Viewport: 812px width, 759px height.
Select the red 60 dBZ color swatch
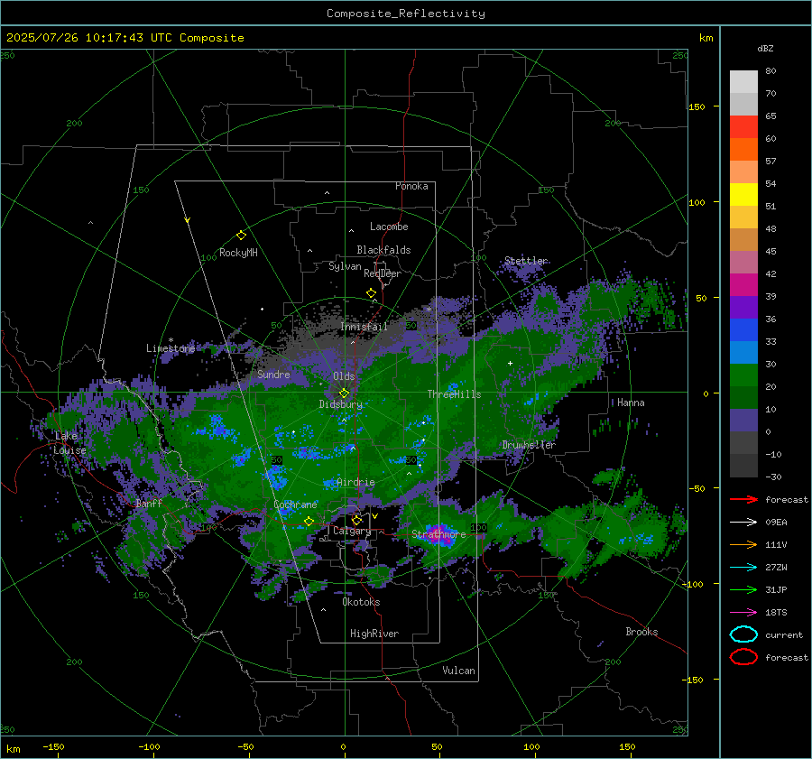click(x=743, y=127)
